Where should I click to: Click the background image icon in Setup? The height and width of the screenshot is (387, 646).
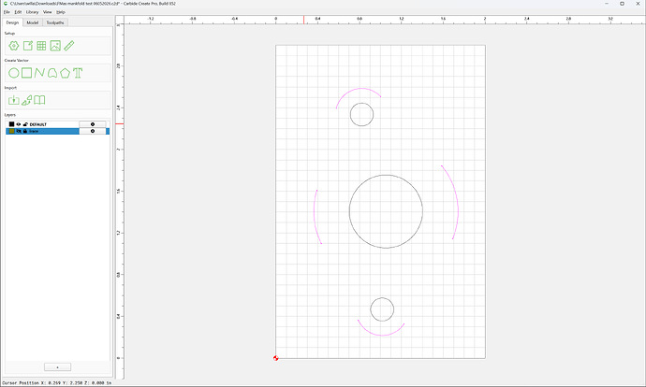click(x=55, y=46)
